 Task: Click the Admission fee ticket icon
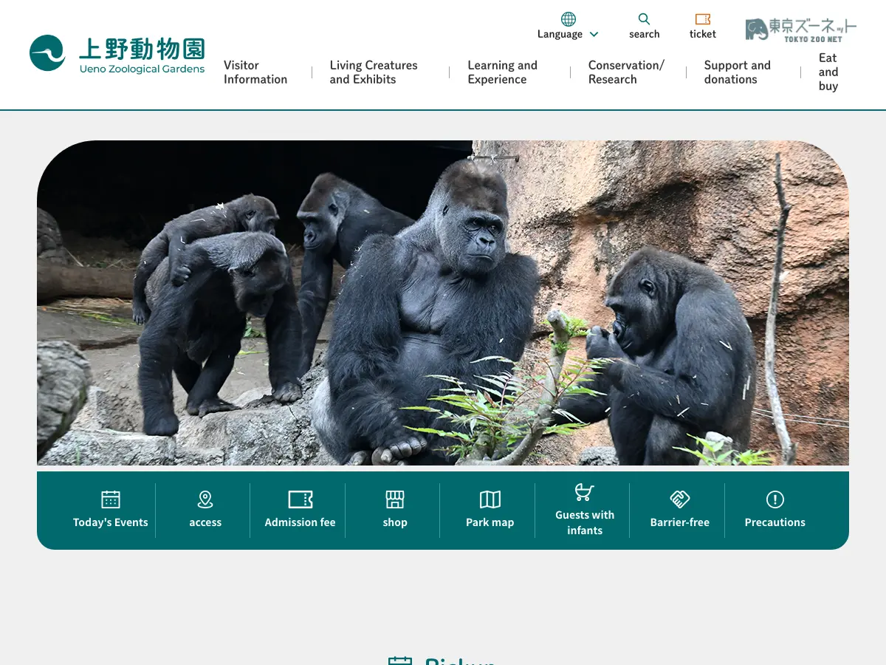tap(301, 499)
